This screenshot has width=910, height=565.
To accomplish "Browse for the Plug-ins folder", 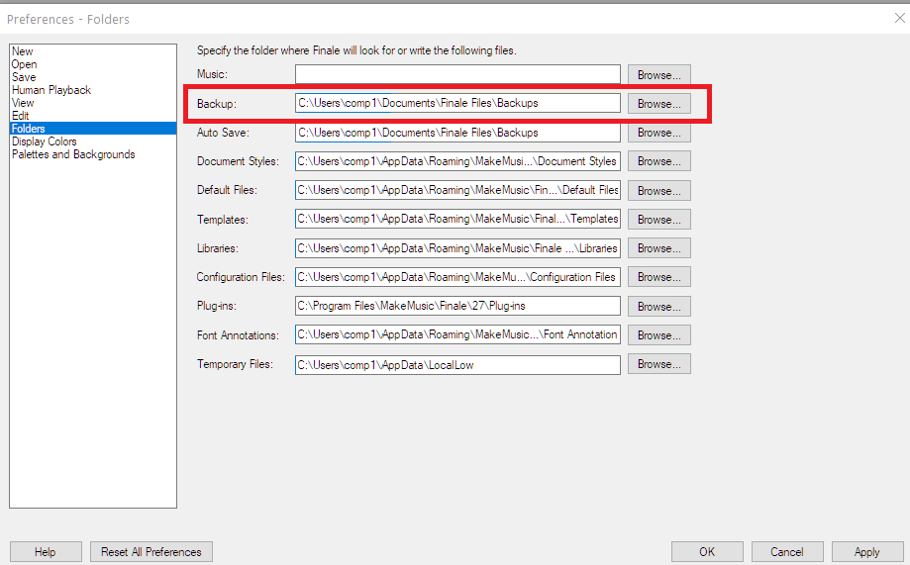I will pyautogui.click(x=658, y=307).
